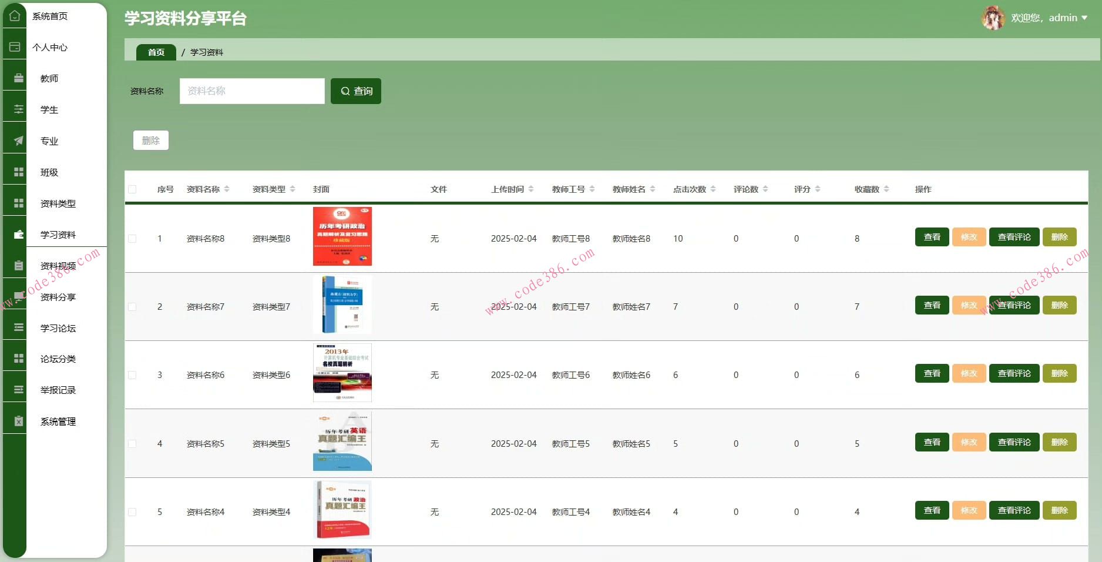Check the checkbox for row 资料名称8
Viewport: 1102px width, 562px height.
(132, 239)
